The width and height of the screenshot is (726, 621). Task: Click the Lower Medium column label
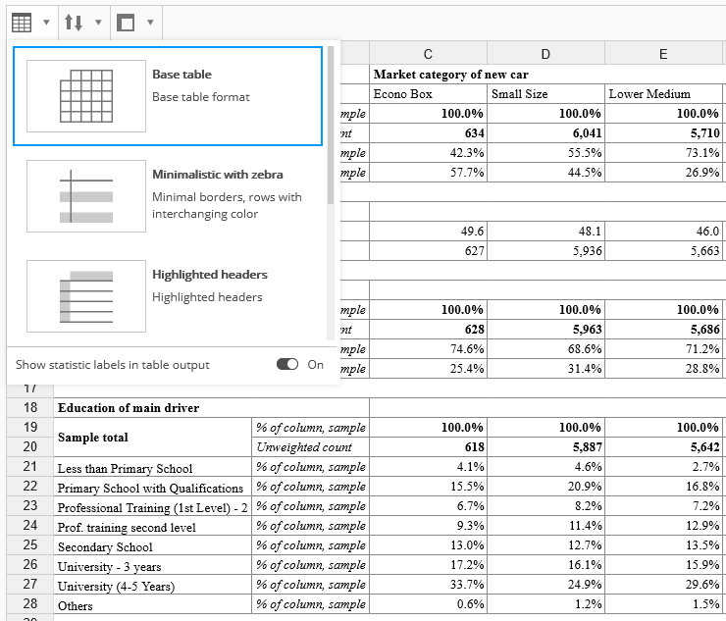pyautogui.click(x=663, y=94)
